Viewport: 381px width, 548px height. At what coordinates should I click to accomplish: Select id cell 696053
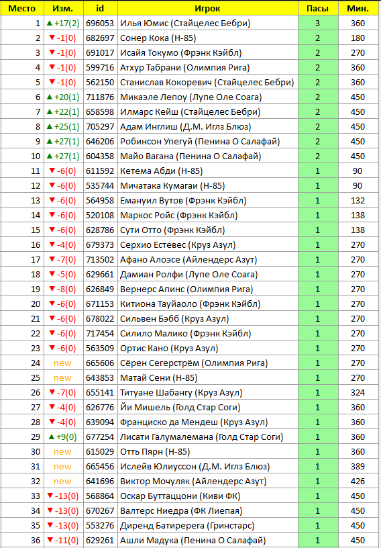click(x=101, y=24)
